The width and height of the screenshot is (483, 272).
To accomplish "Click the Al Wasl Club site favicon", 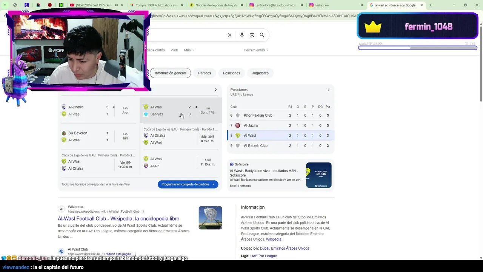I will (x=61, y=252).
